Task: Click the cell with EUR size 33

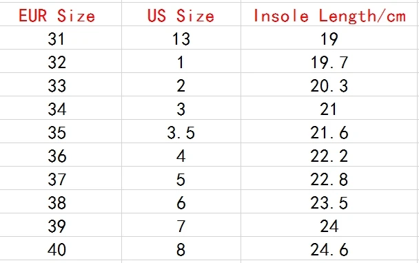Action: [61, 85]
